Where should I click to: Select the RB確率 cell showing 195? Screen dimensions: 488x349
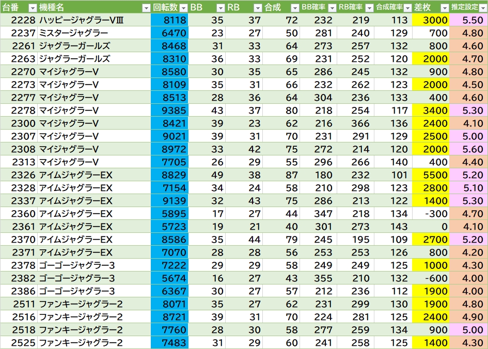(x=356, y=240)
